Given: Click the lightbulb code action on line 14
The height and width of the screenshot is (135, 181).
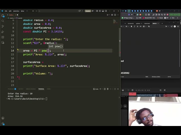Looking at the screenshot, I should point(18,49).
